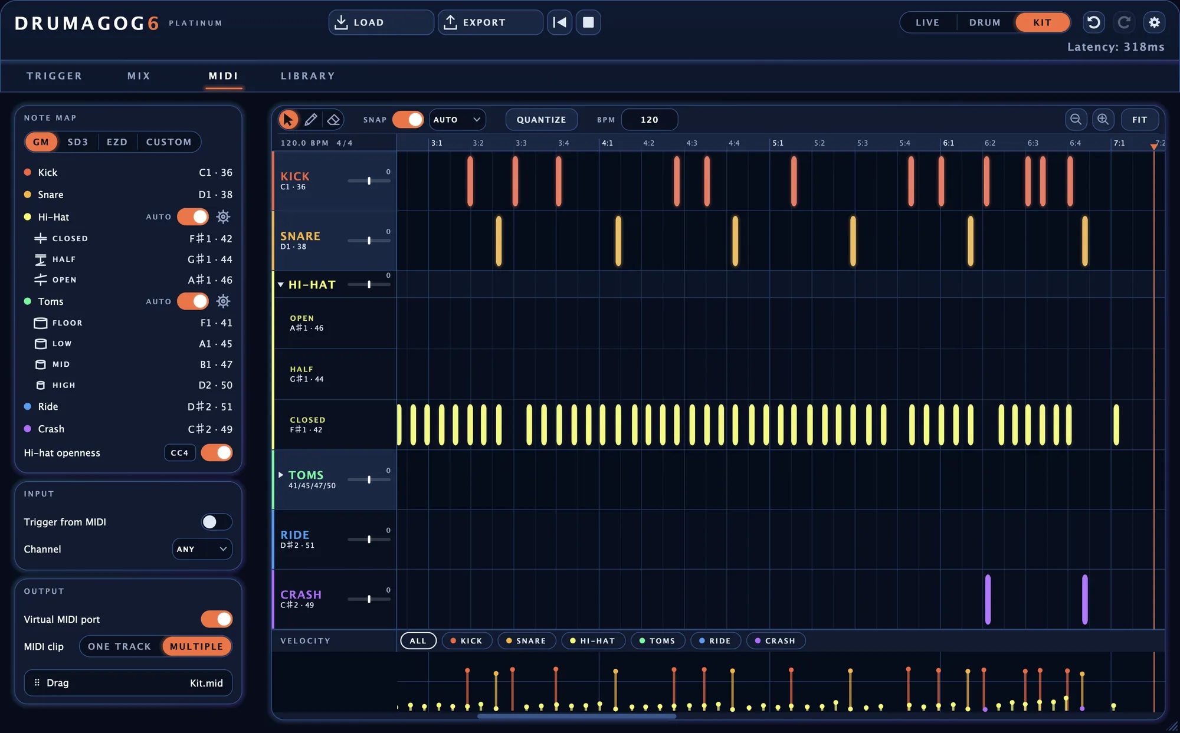1180x733 pixels.
Task: Click the Ride blue dot in note map
Action: tap(27, 406)
